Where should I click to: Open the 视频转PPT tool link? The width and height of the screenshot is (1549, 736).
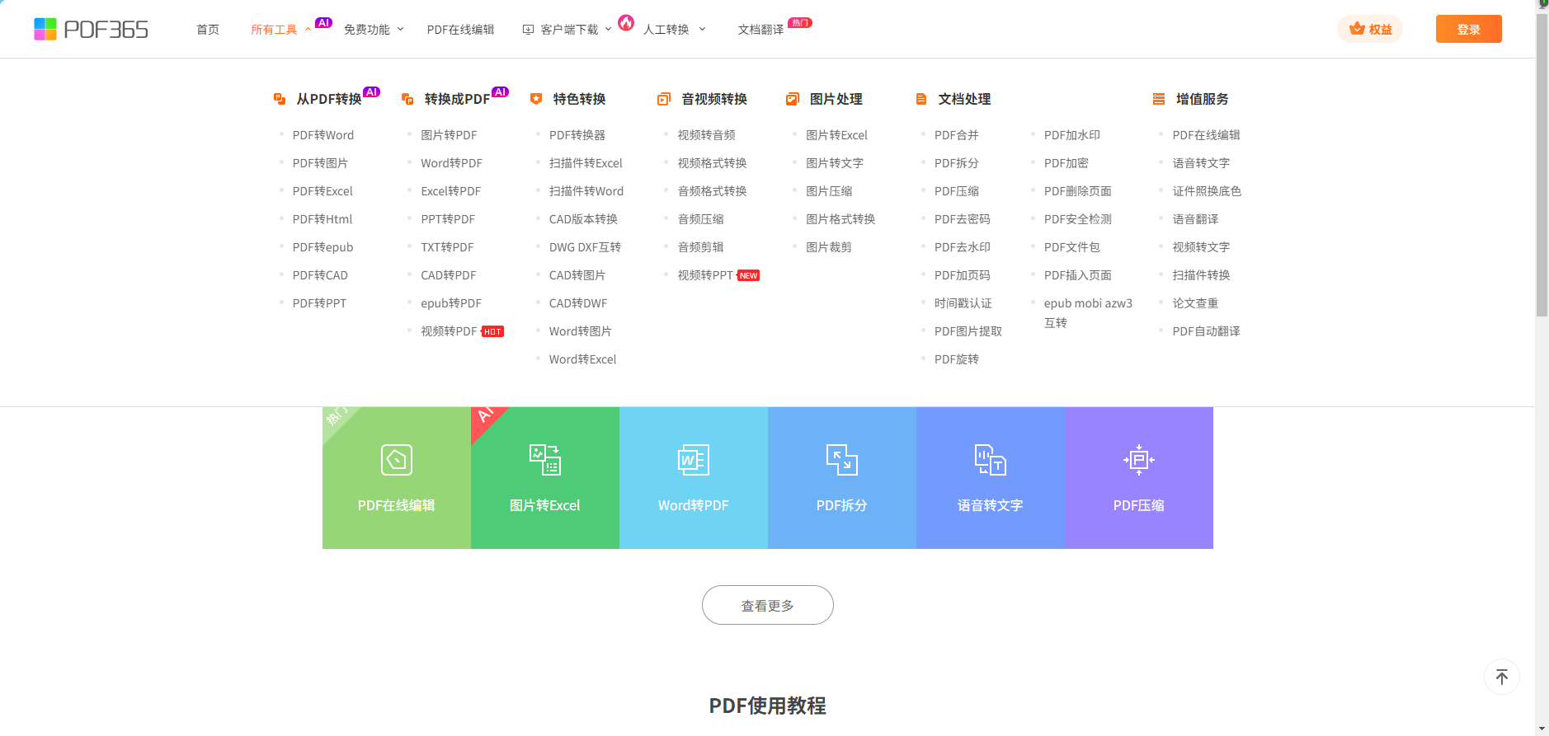click(704, 275)
